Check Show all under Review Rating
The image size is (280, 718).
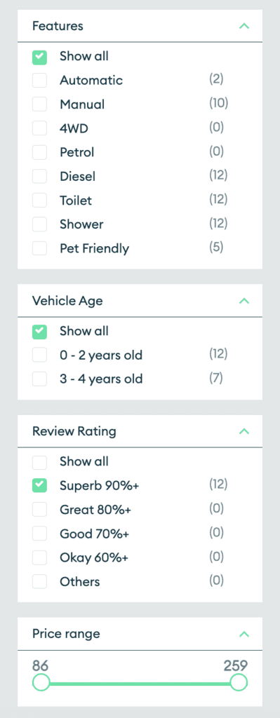click(x=39, y=462)
